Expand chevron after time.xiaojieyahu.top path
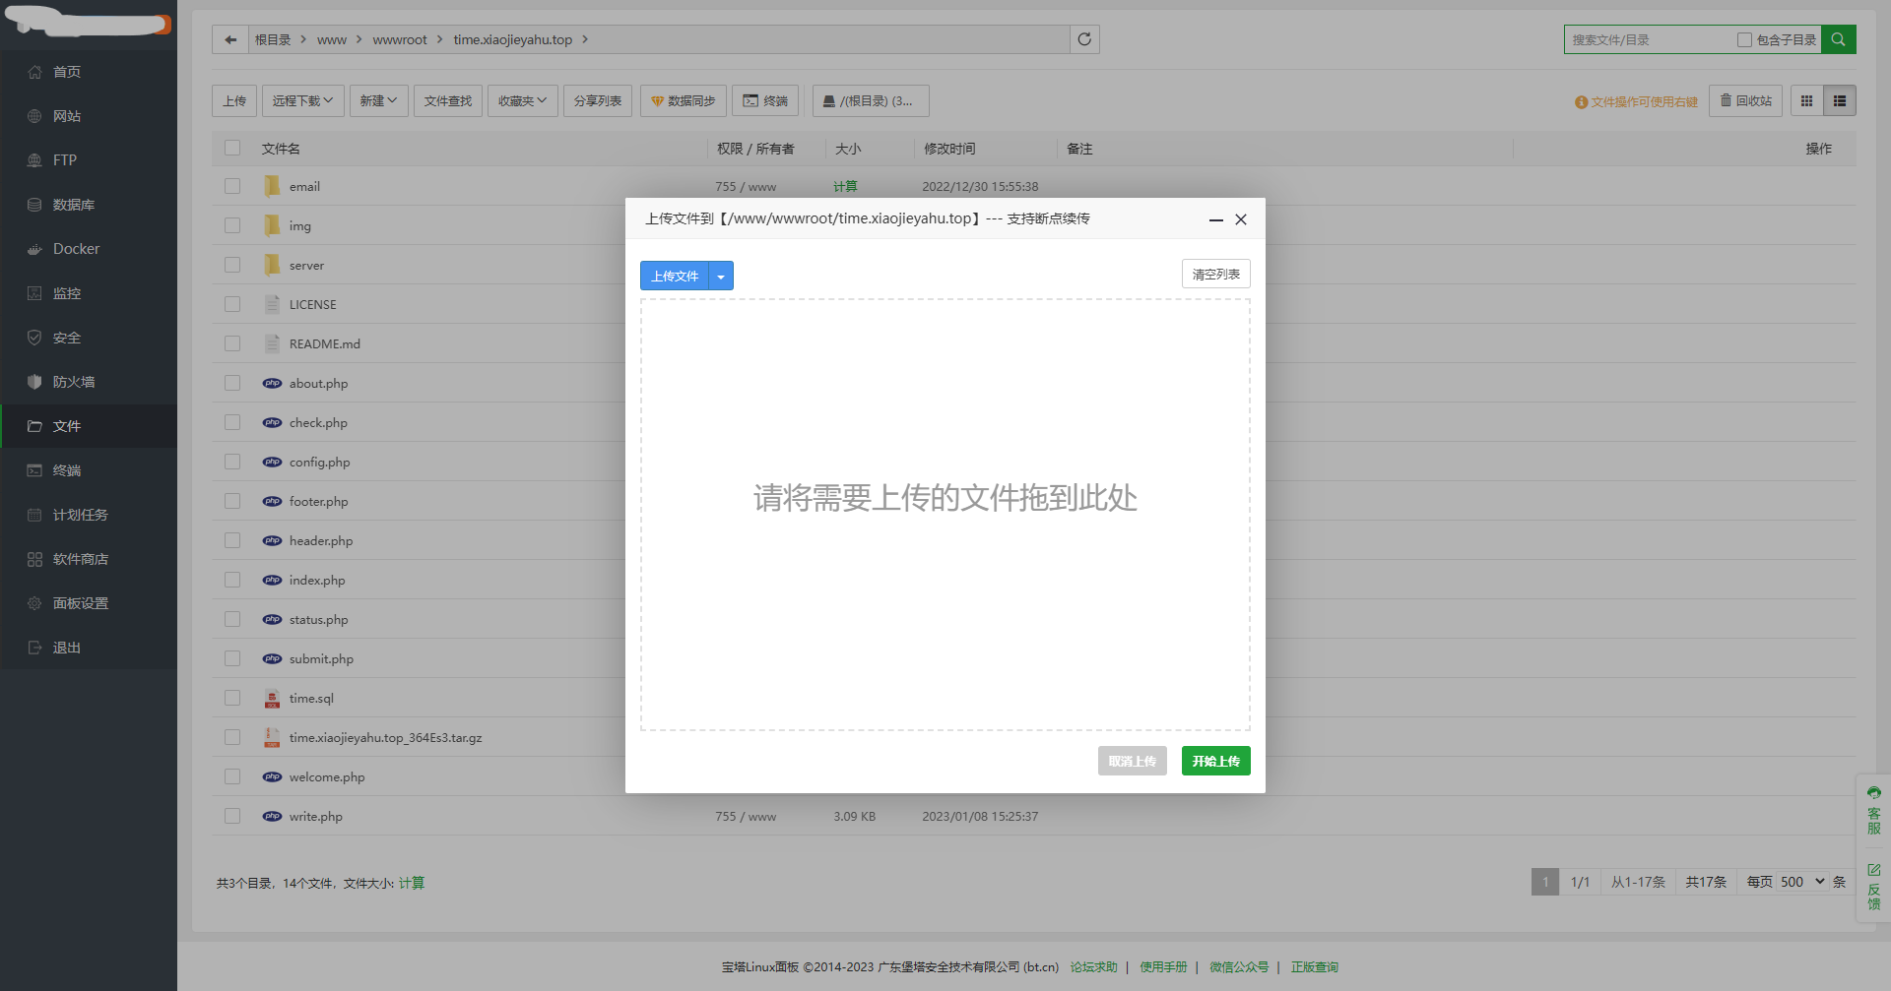 [x=585, y=39]
